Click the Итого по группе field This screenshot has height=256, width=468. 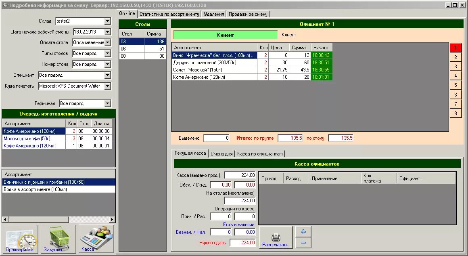pyautogui.click(x=290, y=138)
